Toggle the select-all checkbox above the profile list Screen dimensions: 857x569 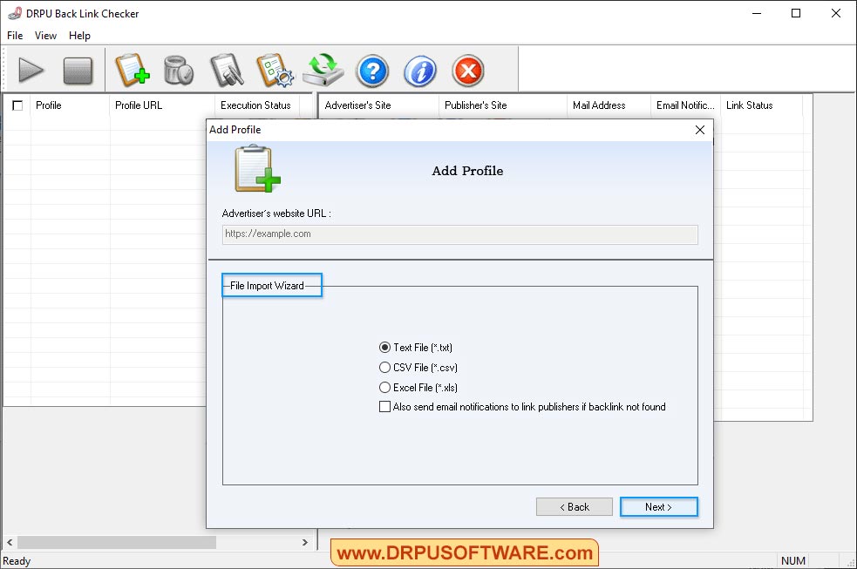(16, 105)
